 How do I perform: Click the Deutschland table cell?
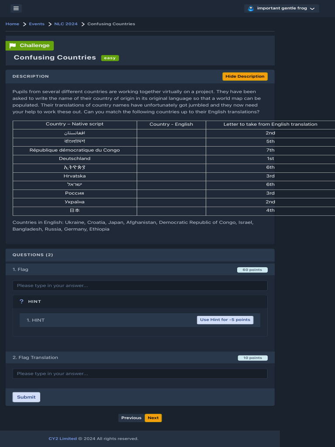[x=75, y=159]
